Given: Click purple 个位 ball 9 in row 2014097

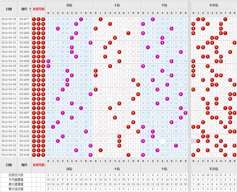Looking at the screenshot, I should pos(186,113).
